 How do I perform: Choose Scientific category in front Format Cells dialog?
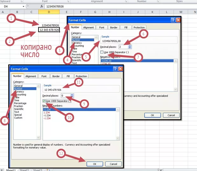coord(19,109)
